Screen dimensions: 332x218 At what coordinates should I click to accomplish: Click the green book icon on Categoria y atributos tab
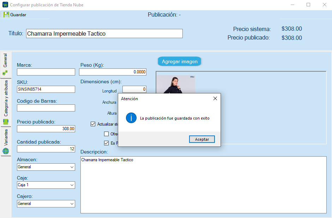[6, 122]
